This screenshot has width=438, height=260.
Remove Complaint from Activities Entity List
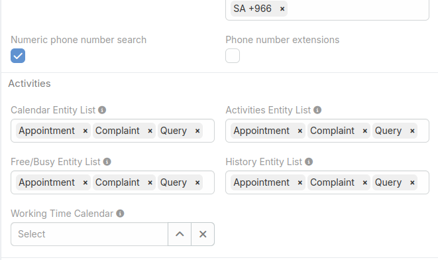(x=365, y=131)
